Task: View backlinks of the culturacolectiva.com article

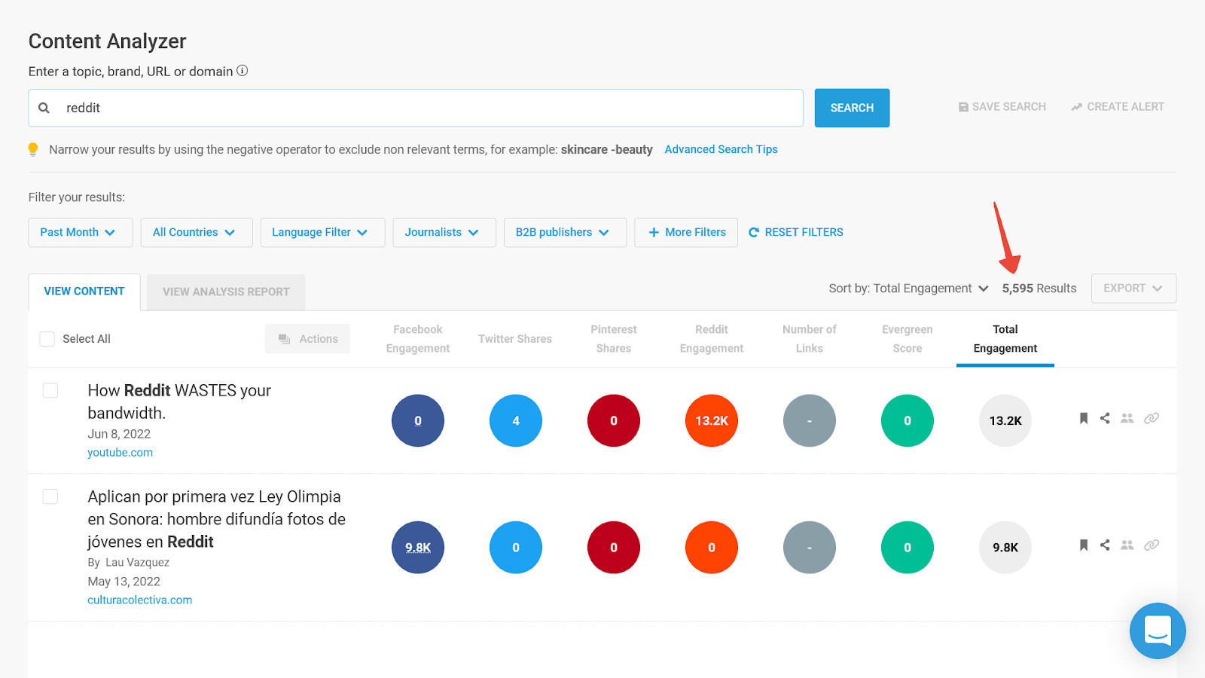Action: [1152, 545]
